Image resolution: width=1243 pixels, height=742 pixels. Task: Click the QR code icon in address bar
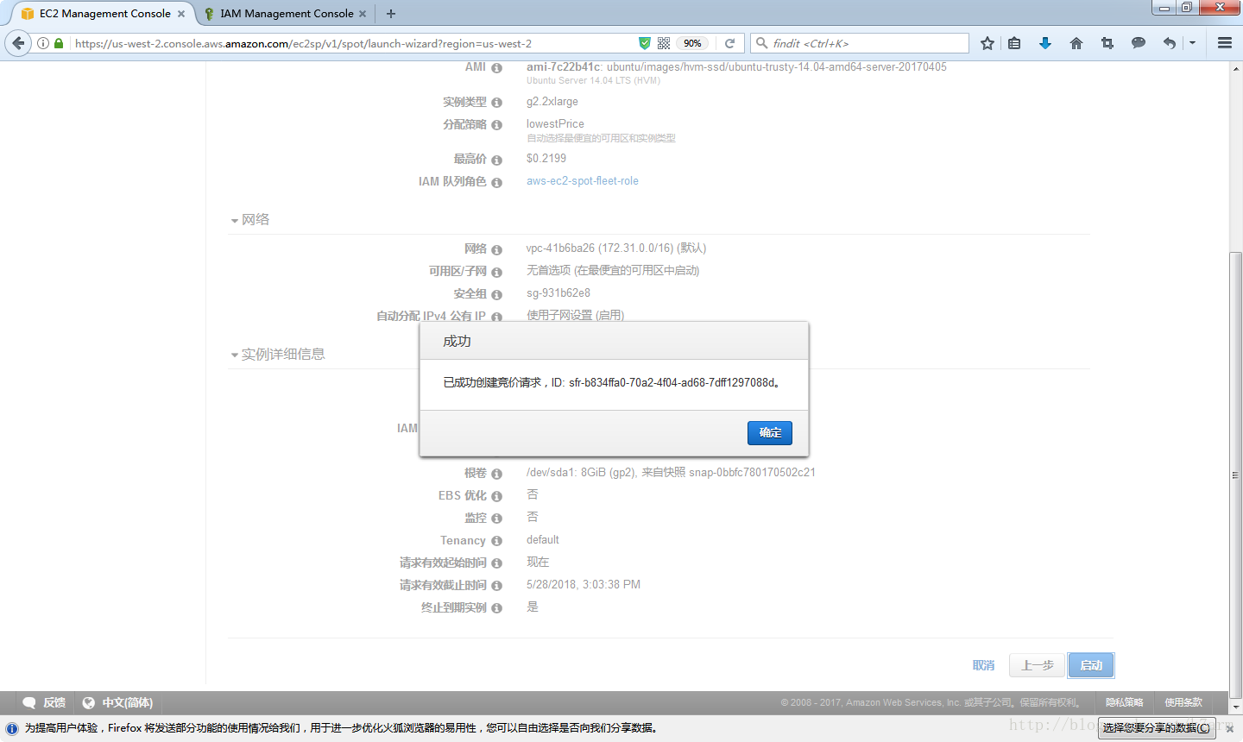(x=664, y=43)
